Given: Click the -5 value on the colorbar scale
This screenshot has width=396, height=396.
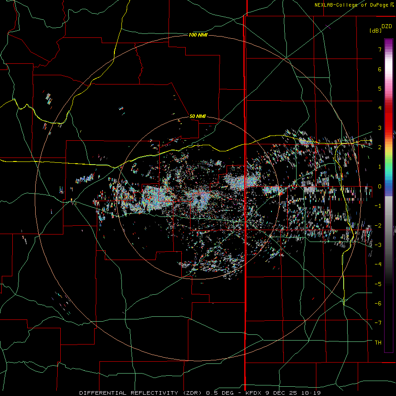Looking at the screenshot, I should 378,284.
